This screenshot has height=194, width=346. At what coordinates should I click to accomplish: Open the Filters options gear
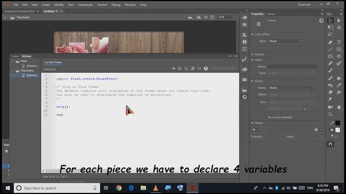(316, 130)
